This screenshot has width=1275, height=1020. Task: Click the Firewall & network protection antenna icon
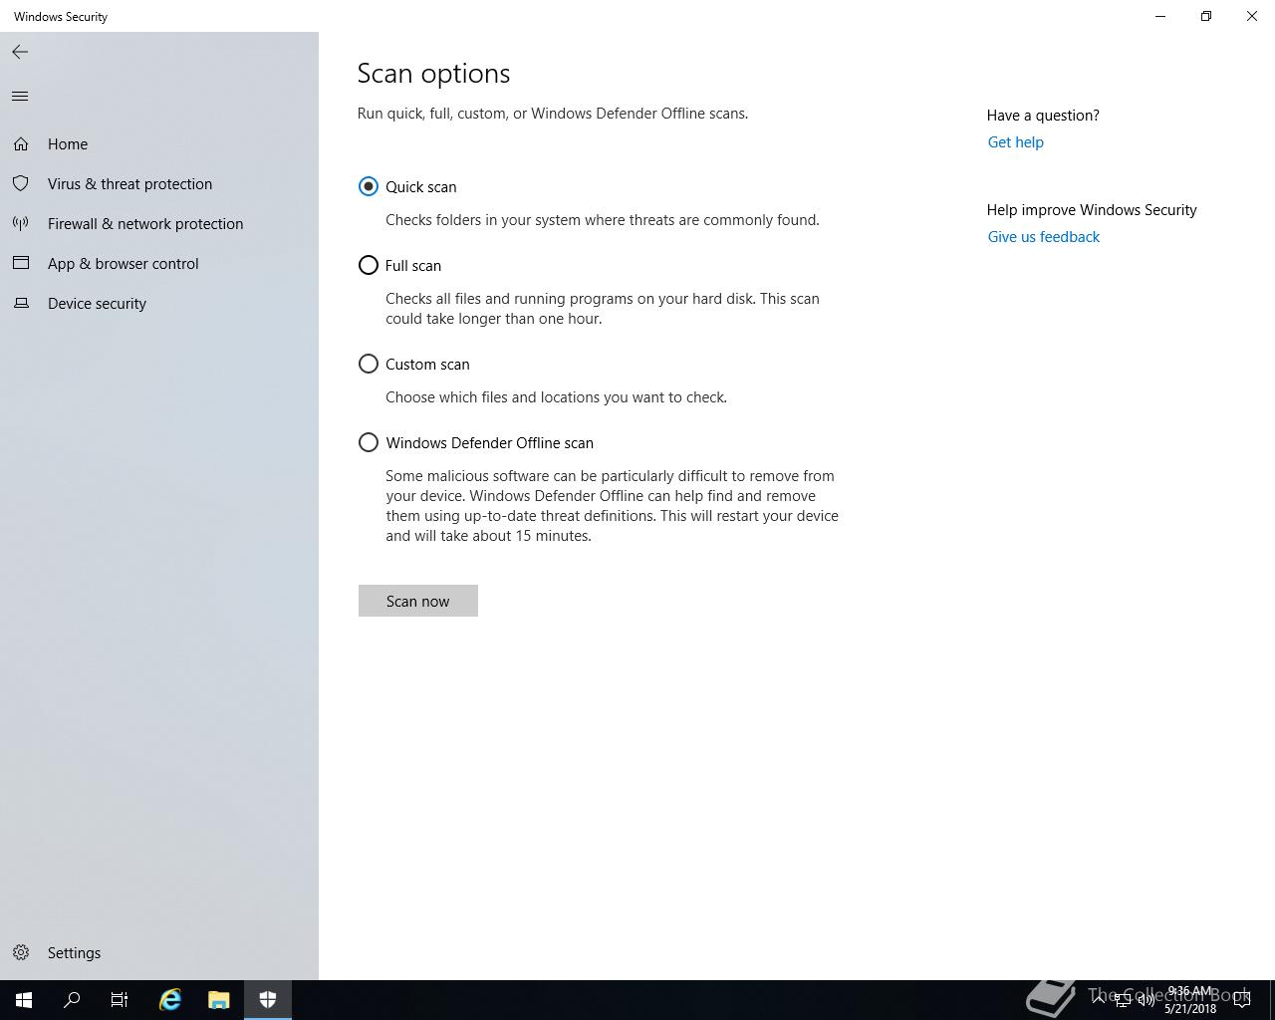(x=21, y=223)
